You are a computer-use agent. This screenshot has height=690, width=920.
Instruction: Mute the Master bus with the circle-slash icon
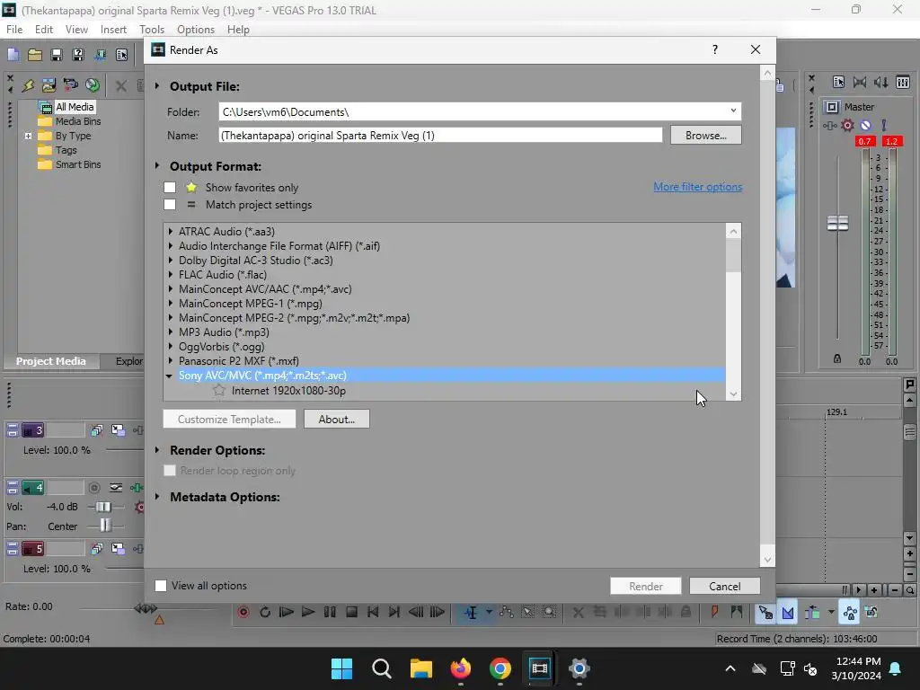coord(865,125)
